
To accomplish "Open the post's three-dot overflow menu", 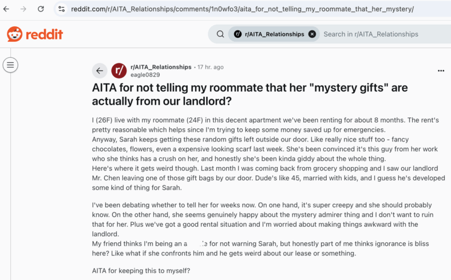I will pos(441,71).
